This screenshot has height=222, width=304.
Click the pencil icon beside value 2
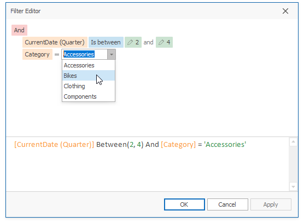[130, 42]
